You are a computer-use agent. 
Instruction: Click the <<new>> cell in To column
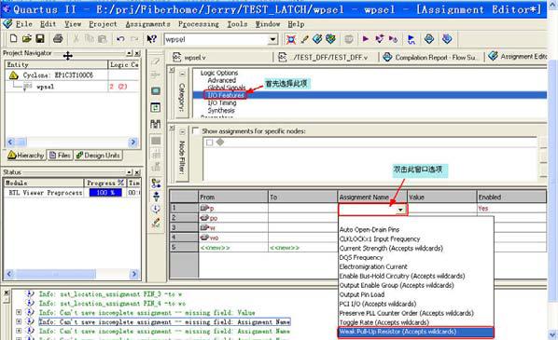(x=302, y=248)
